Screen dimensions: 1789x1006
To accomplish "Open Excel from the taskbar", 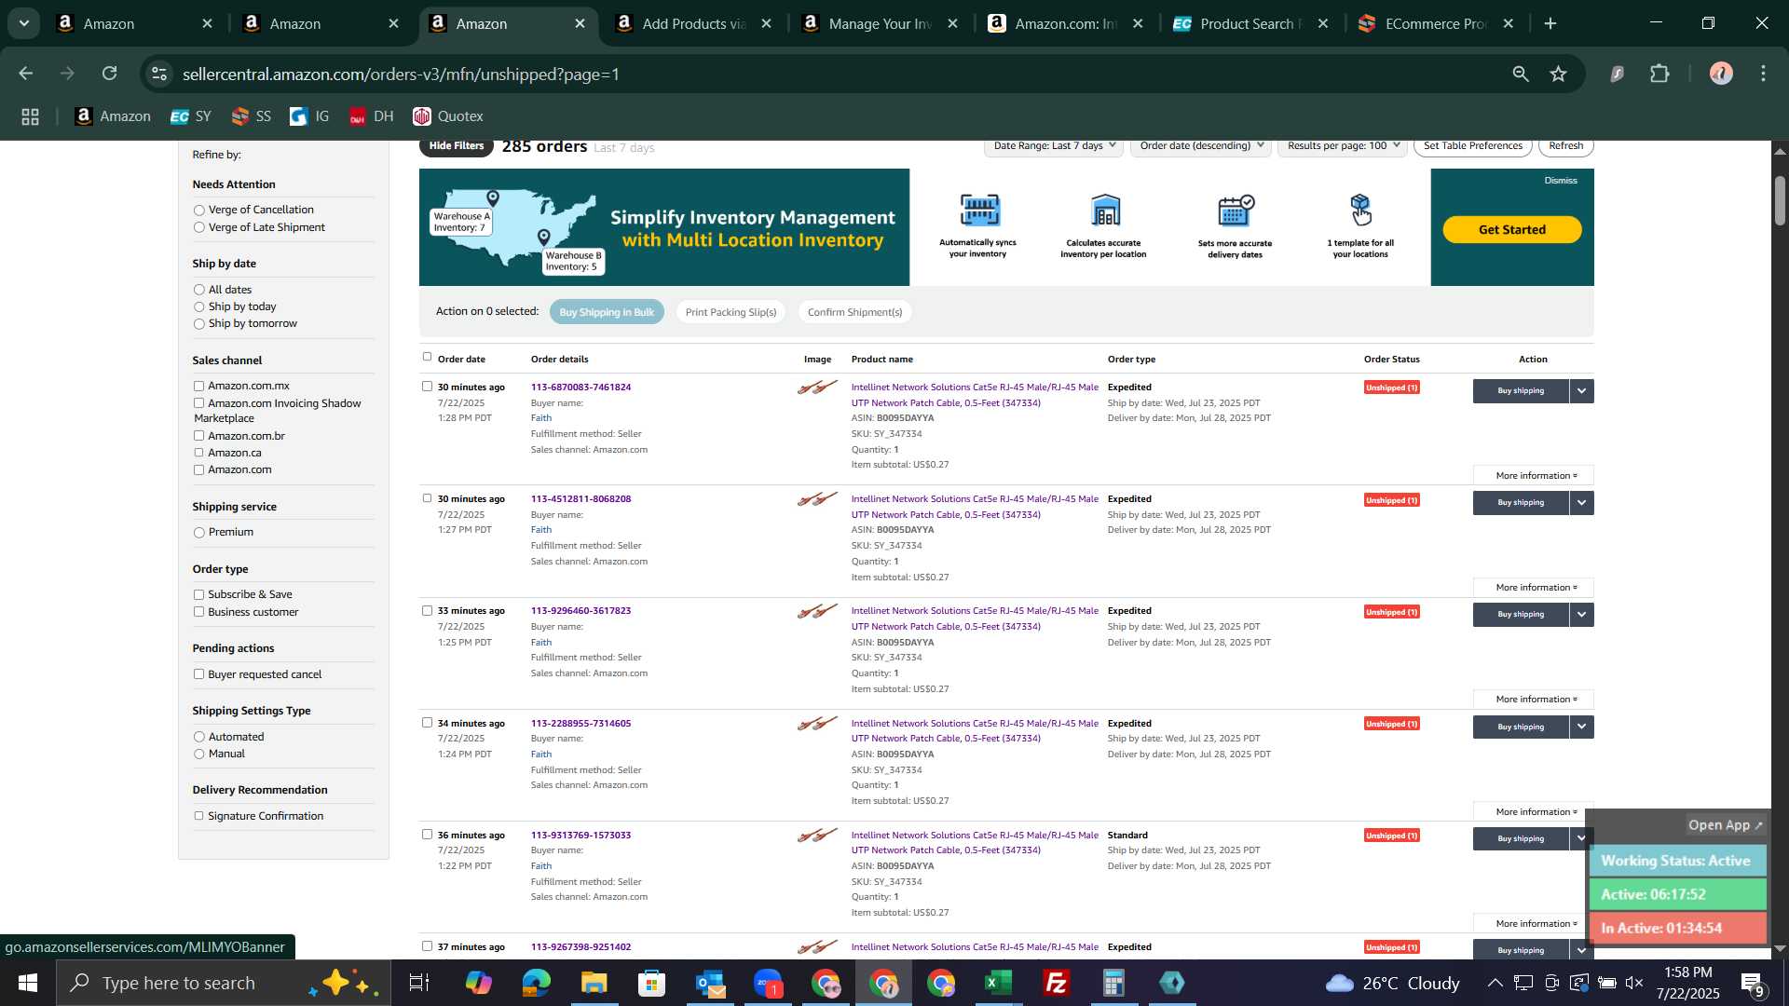I will coord(999,983).
